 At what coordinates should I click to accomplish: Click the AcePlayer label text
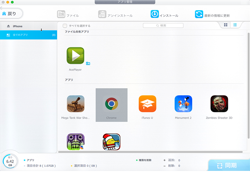[75, 70]
